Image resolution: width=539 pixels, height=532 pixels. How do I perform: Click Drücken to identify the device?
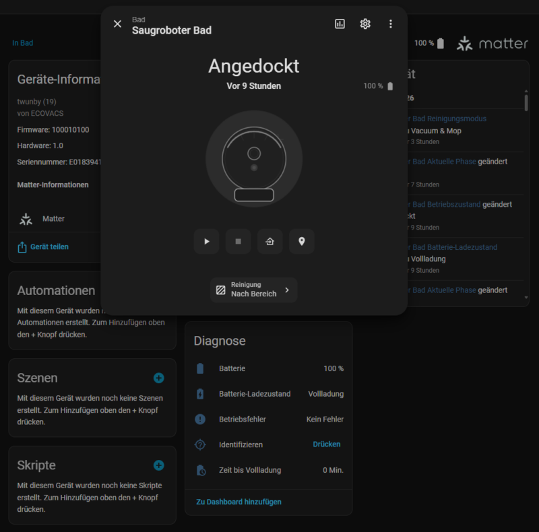[327, 444]
